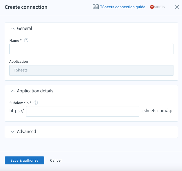
Task: Click the help icon next to Name
Action: [26, 40]
